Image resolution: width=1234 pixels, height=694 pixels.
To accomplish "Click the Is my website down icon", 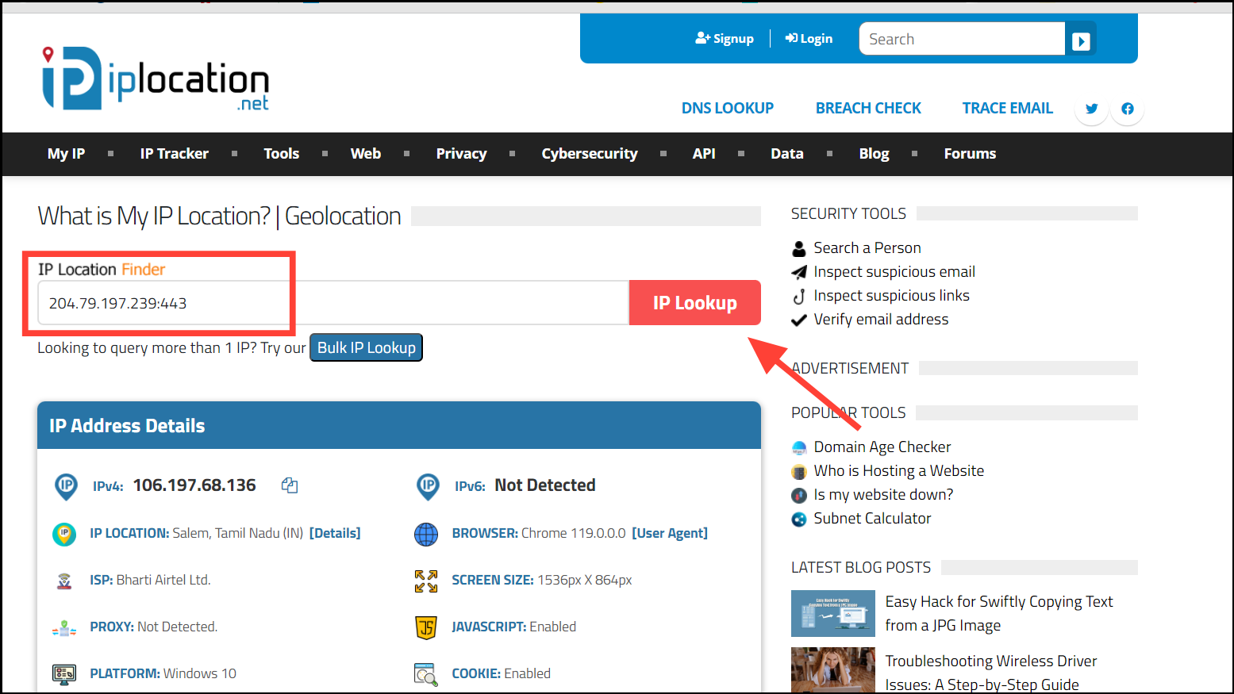I will click(x=799, y=495).
